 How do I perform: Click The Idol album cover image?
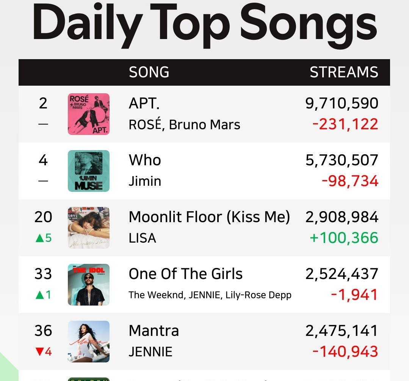click(x=89, y=285)
